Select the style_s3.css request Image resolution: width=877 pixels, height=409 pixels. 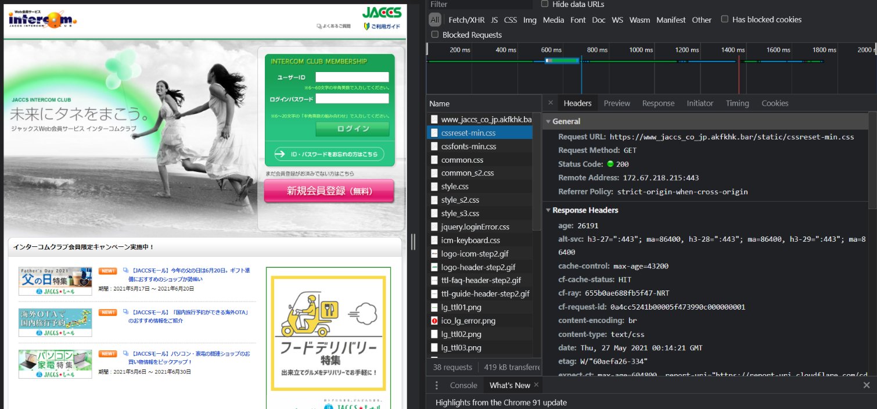(479, 213)
